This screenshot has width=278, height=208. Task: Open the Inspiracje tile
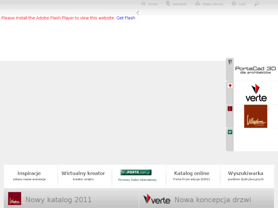point(31,176)
